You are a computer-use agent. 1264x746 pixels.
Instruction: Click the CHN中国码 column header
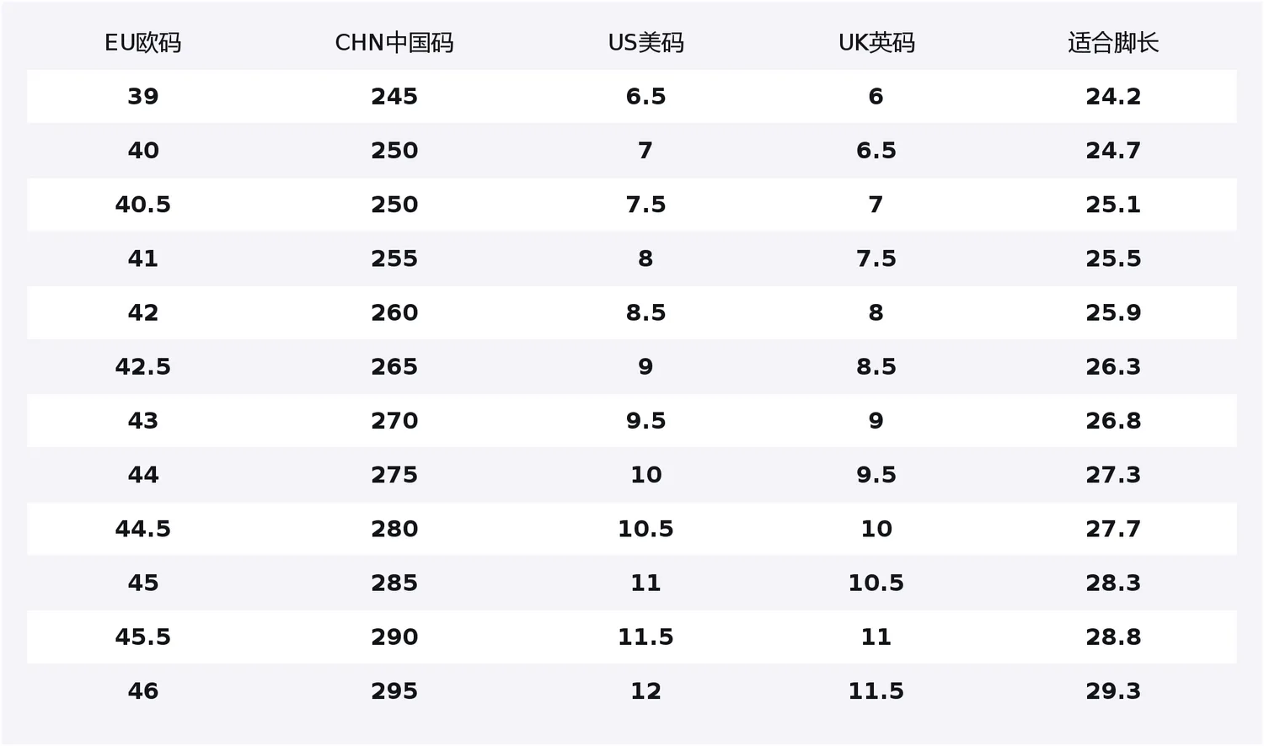394,43
